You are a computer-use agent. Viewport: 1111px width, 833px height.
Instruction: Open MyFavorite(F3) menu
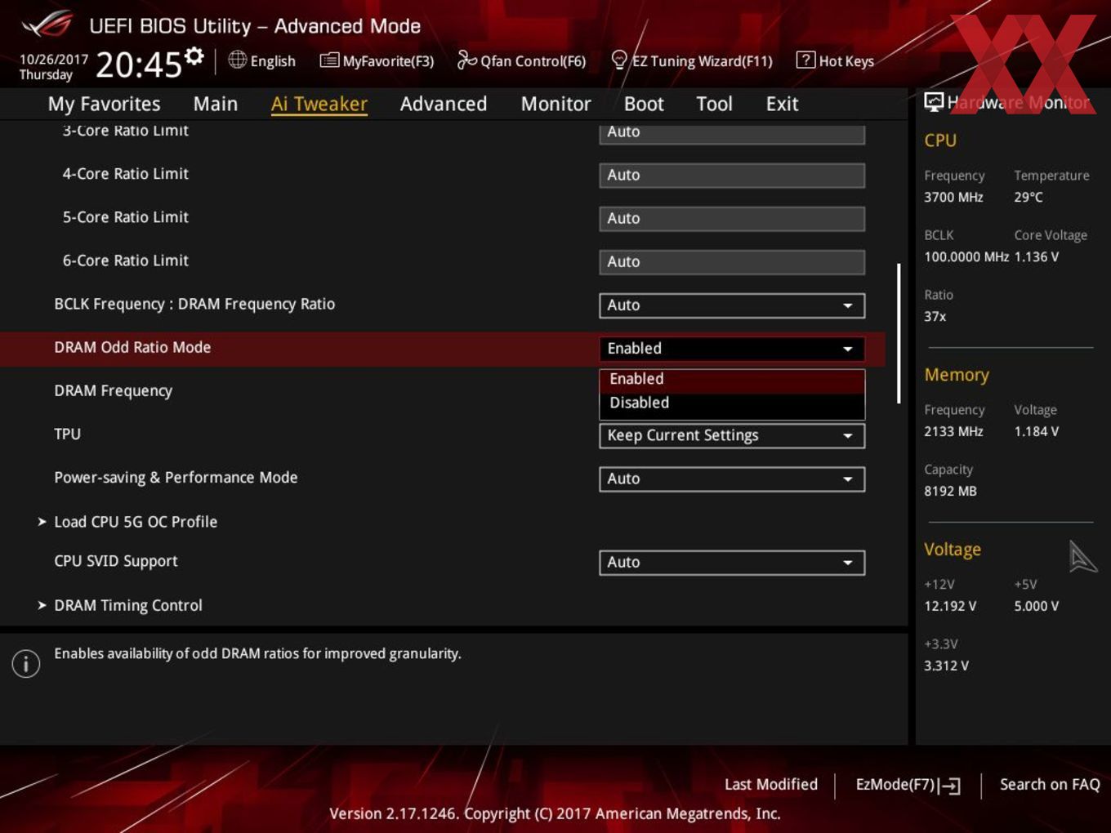tap(388, 61)
